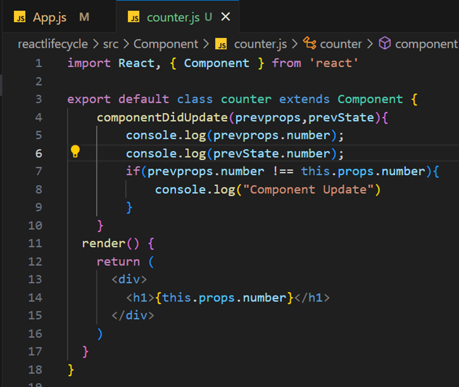Close the counter.js tab
Image resolution: width=459 pixels, height=387 pixels.
[225, 17]
